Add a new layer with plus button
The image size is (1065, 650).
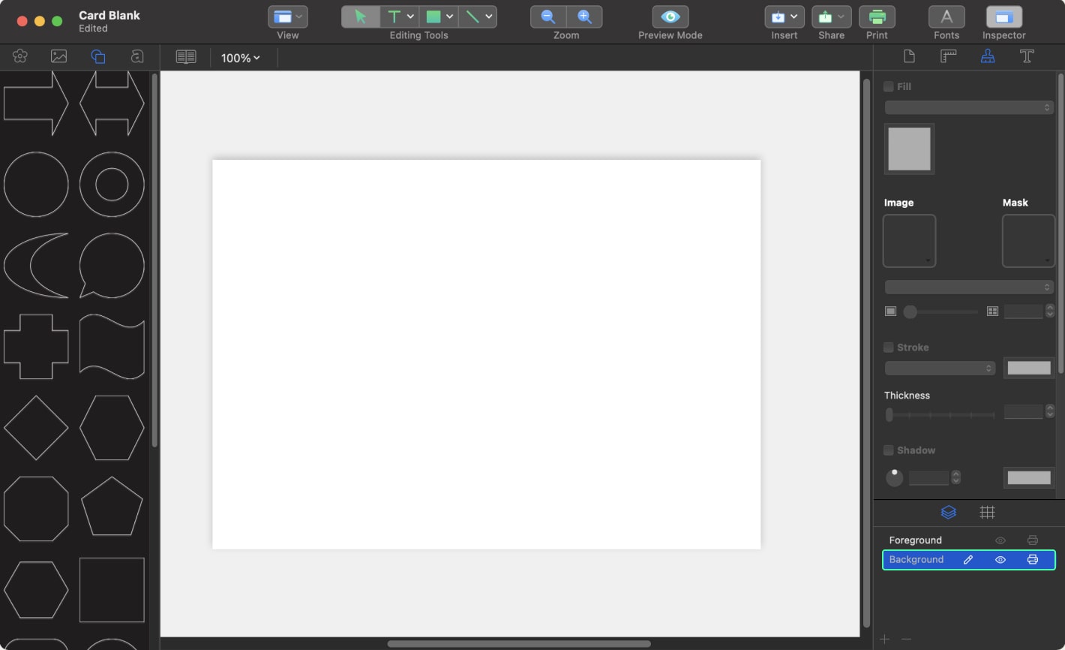click(x=884, y=639)
